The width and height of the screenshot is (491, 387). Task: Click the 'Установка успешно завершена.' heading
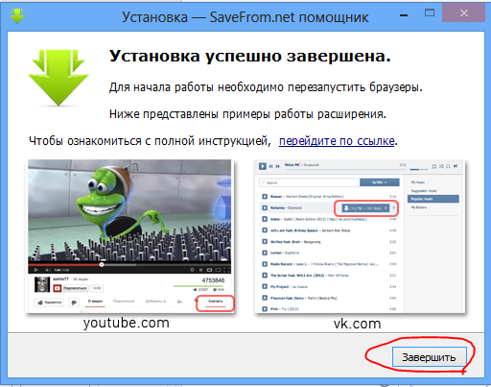coord(250,57)
